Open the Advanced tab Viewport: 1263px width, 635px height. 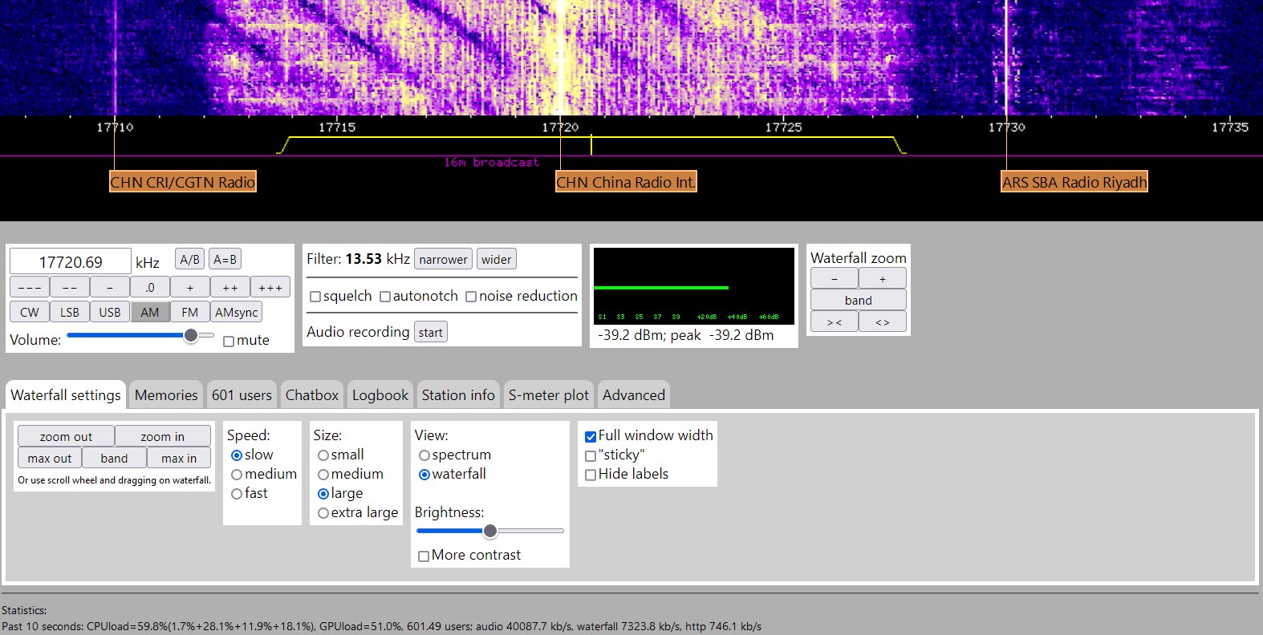tap(634, 395)
